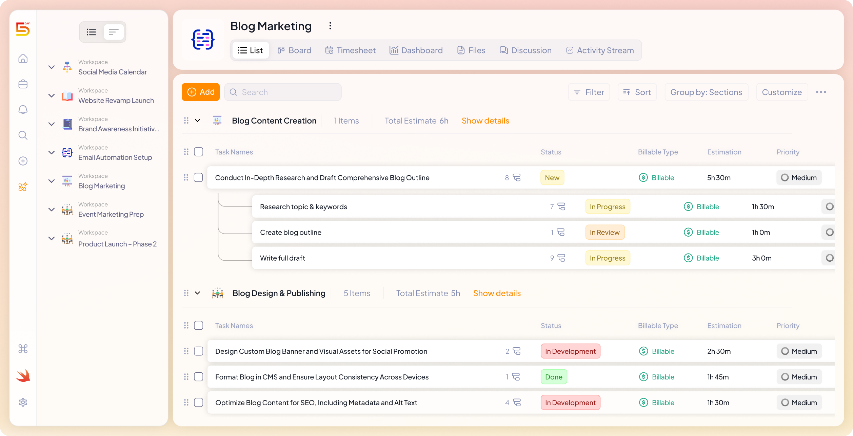Open search using the magnifier icon

click(x=23, y=135)
